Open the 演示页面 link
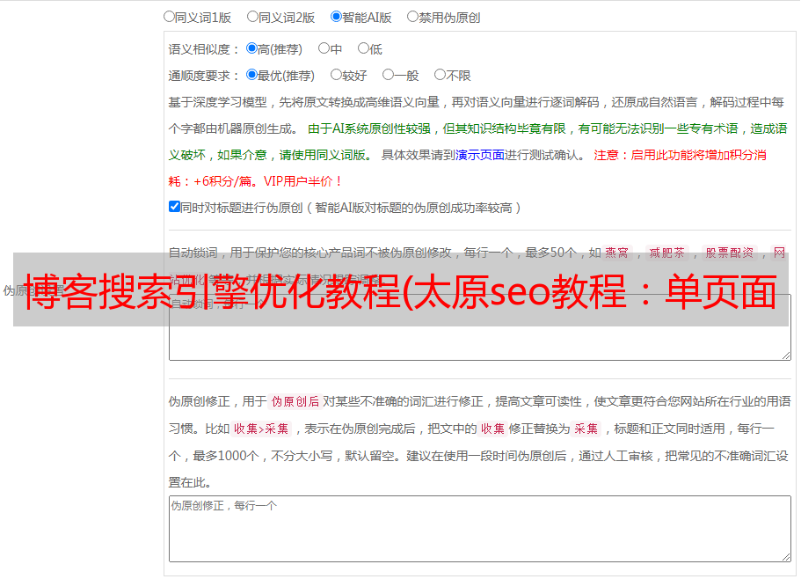 480,156
